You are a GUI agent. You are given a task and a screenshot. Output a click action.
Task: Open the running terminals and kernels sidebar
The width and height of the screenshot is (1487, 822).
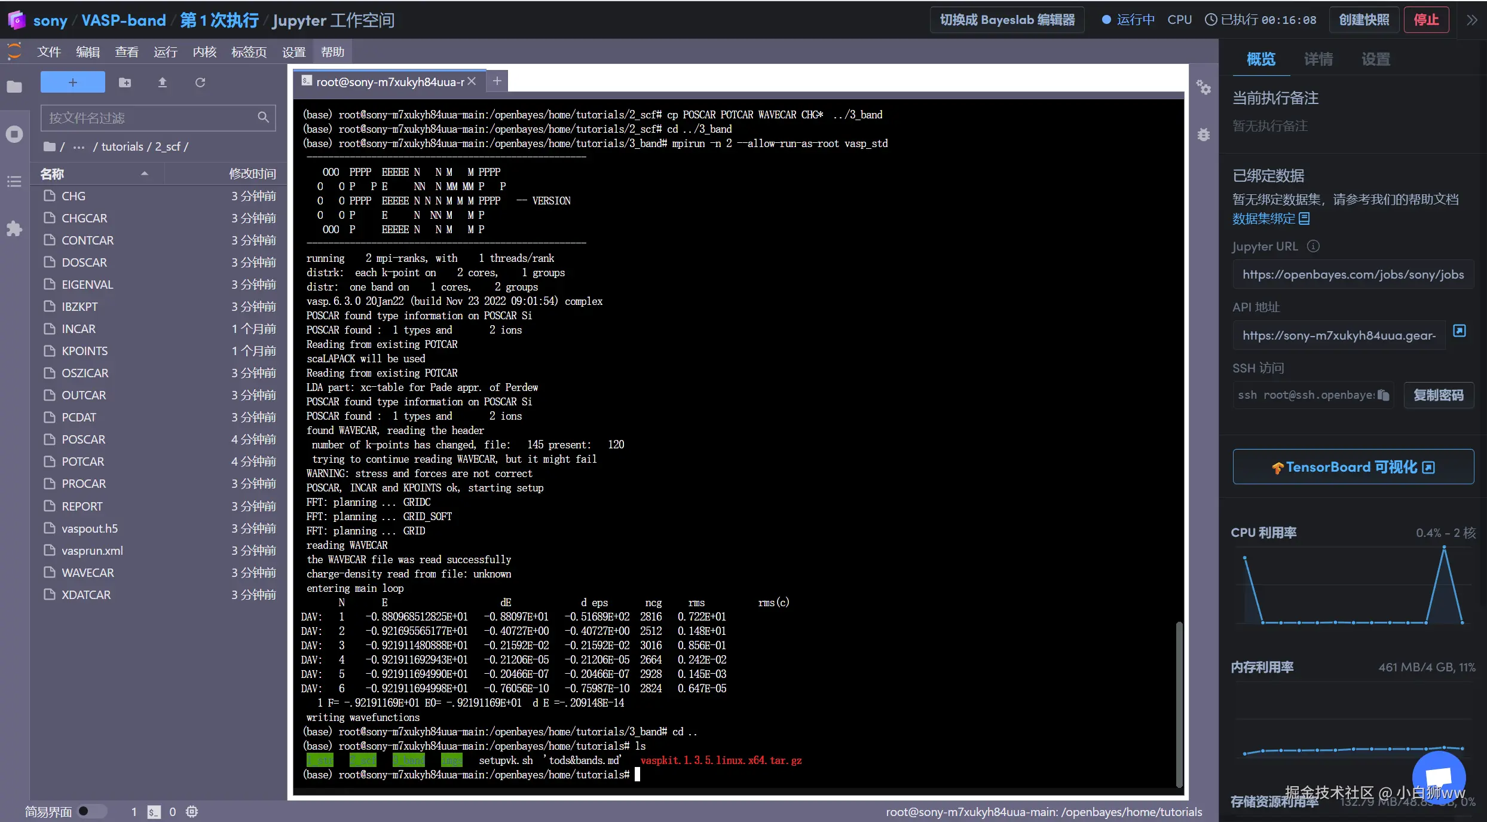pos(14,134)
